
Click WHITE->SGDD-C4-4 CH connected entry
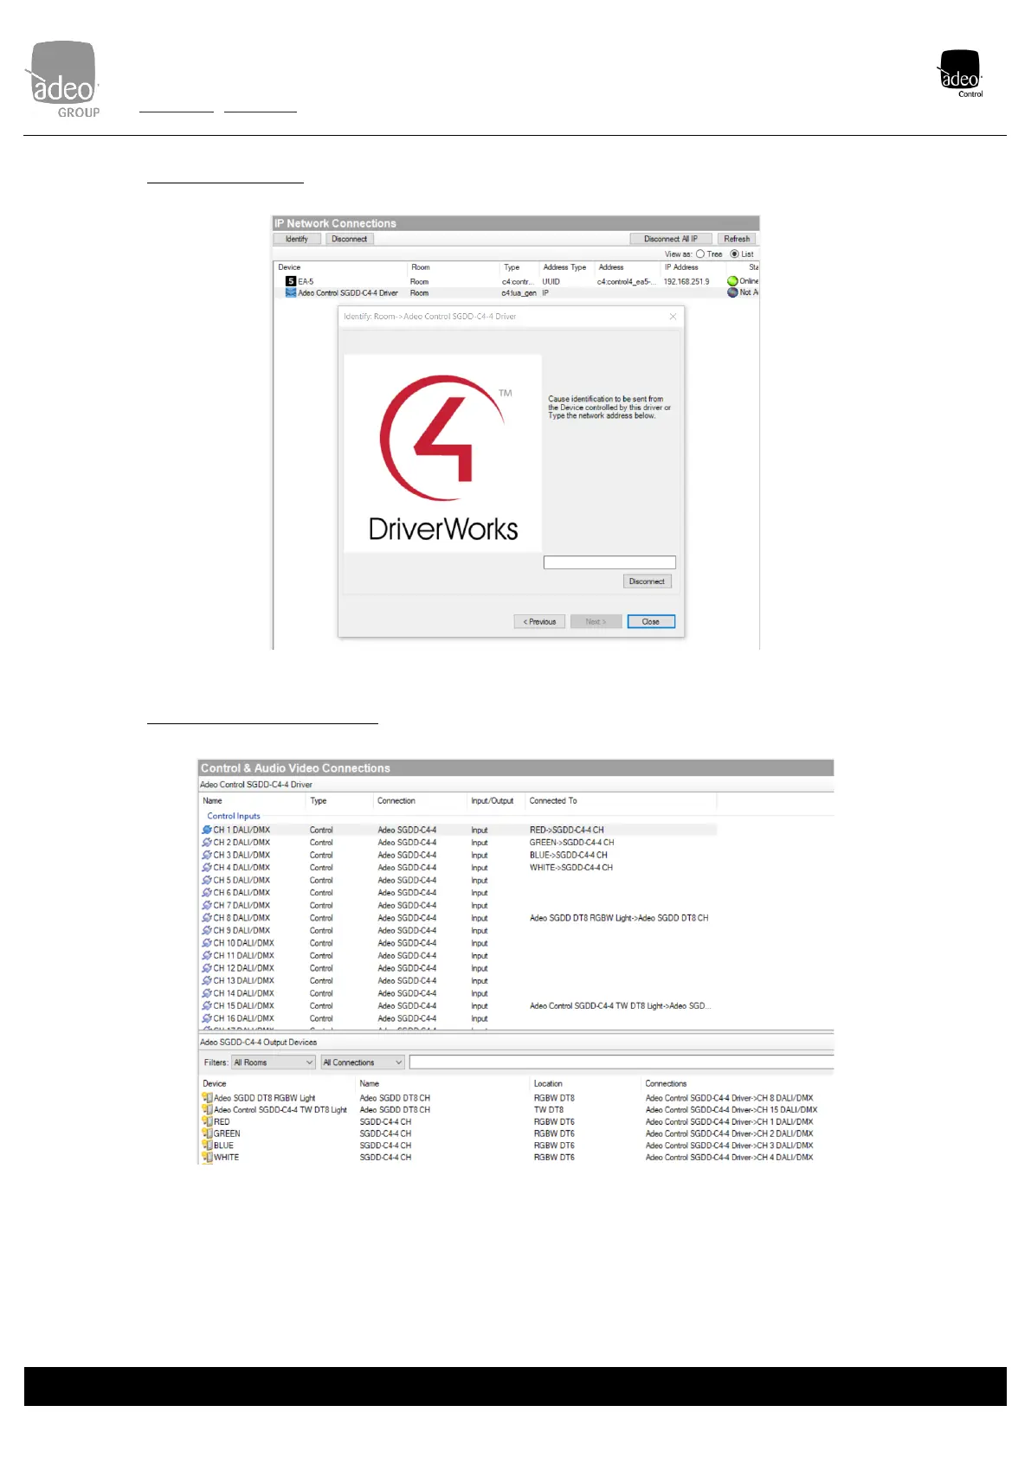click(571, 868)
